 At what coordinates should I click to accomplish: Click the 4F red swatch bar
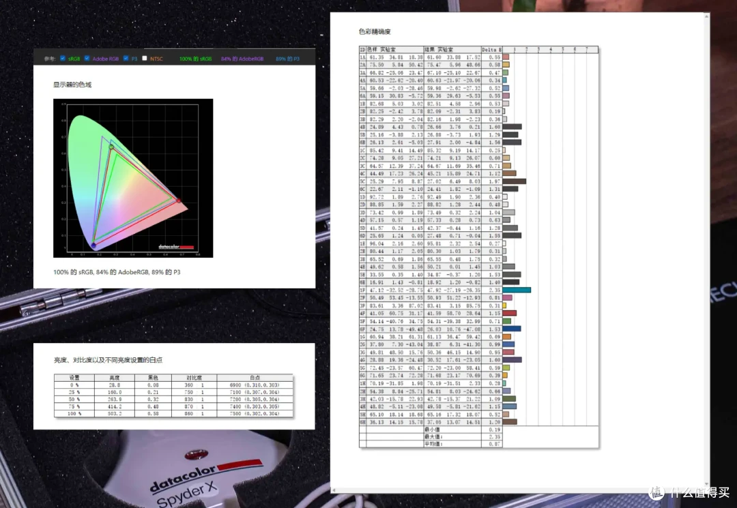click(x=510, y=313)
